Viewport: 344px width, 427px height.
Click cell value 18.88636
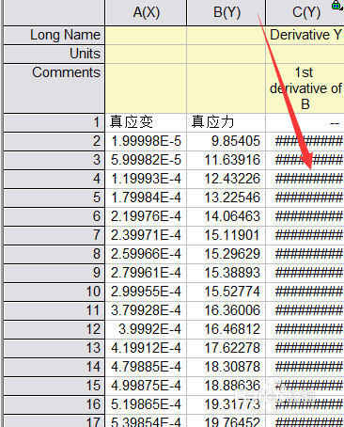227,386
